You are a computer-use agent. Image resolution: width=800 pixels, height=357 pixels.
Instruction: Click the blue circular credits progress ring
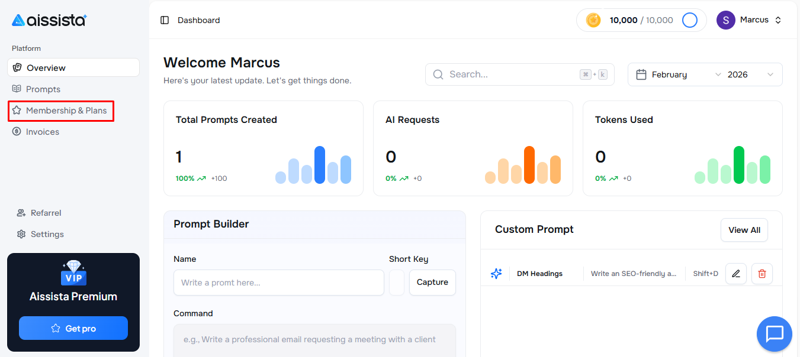click(x=689, y=20)
